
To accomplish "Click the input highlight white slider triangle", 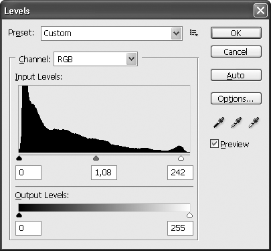I will tap(181, 158).
